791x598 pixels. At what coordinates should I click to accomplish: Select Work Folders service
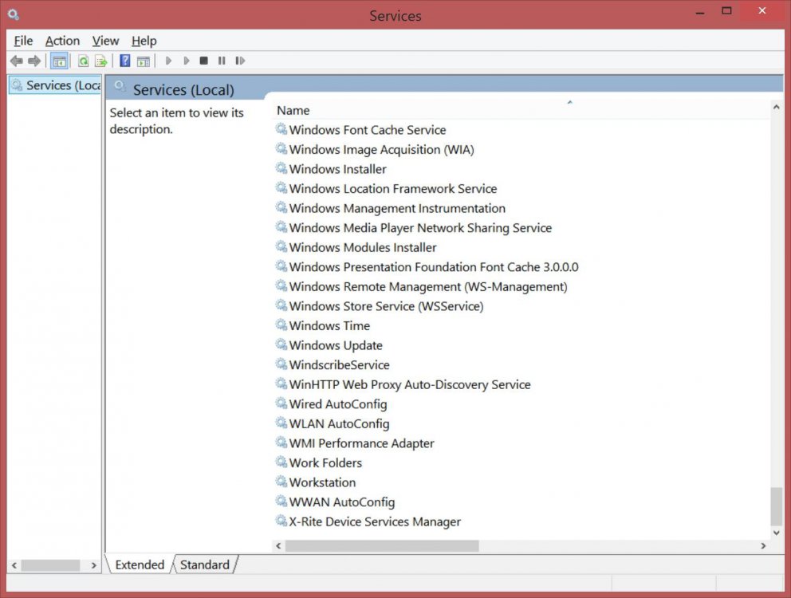319,462
